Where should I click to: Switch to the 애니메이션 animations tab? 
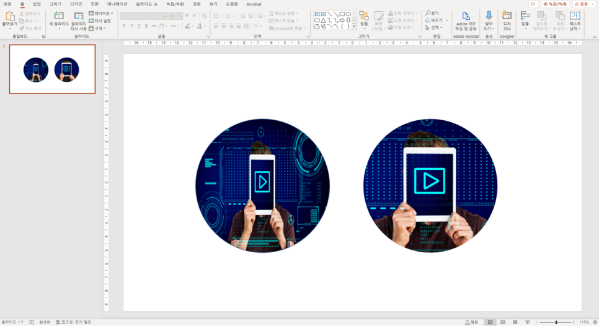117,4
